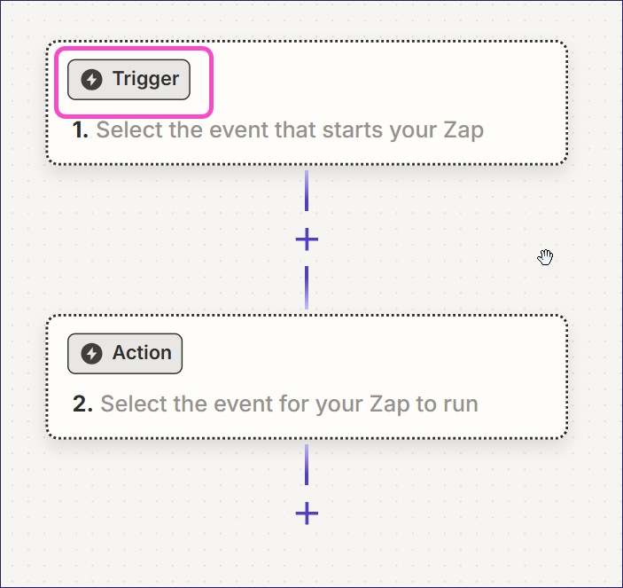Click the word "Zap" in the Trigger step text
Image resolution: width=623 pixels, height=588 pixels.
pos(463,130)
